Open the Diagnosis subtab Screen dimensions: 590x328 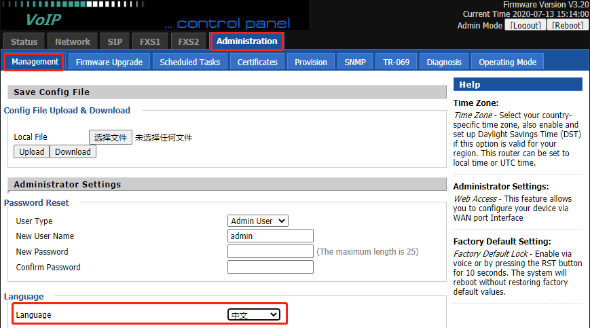tap(444, 62)
